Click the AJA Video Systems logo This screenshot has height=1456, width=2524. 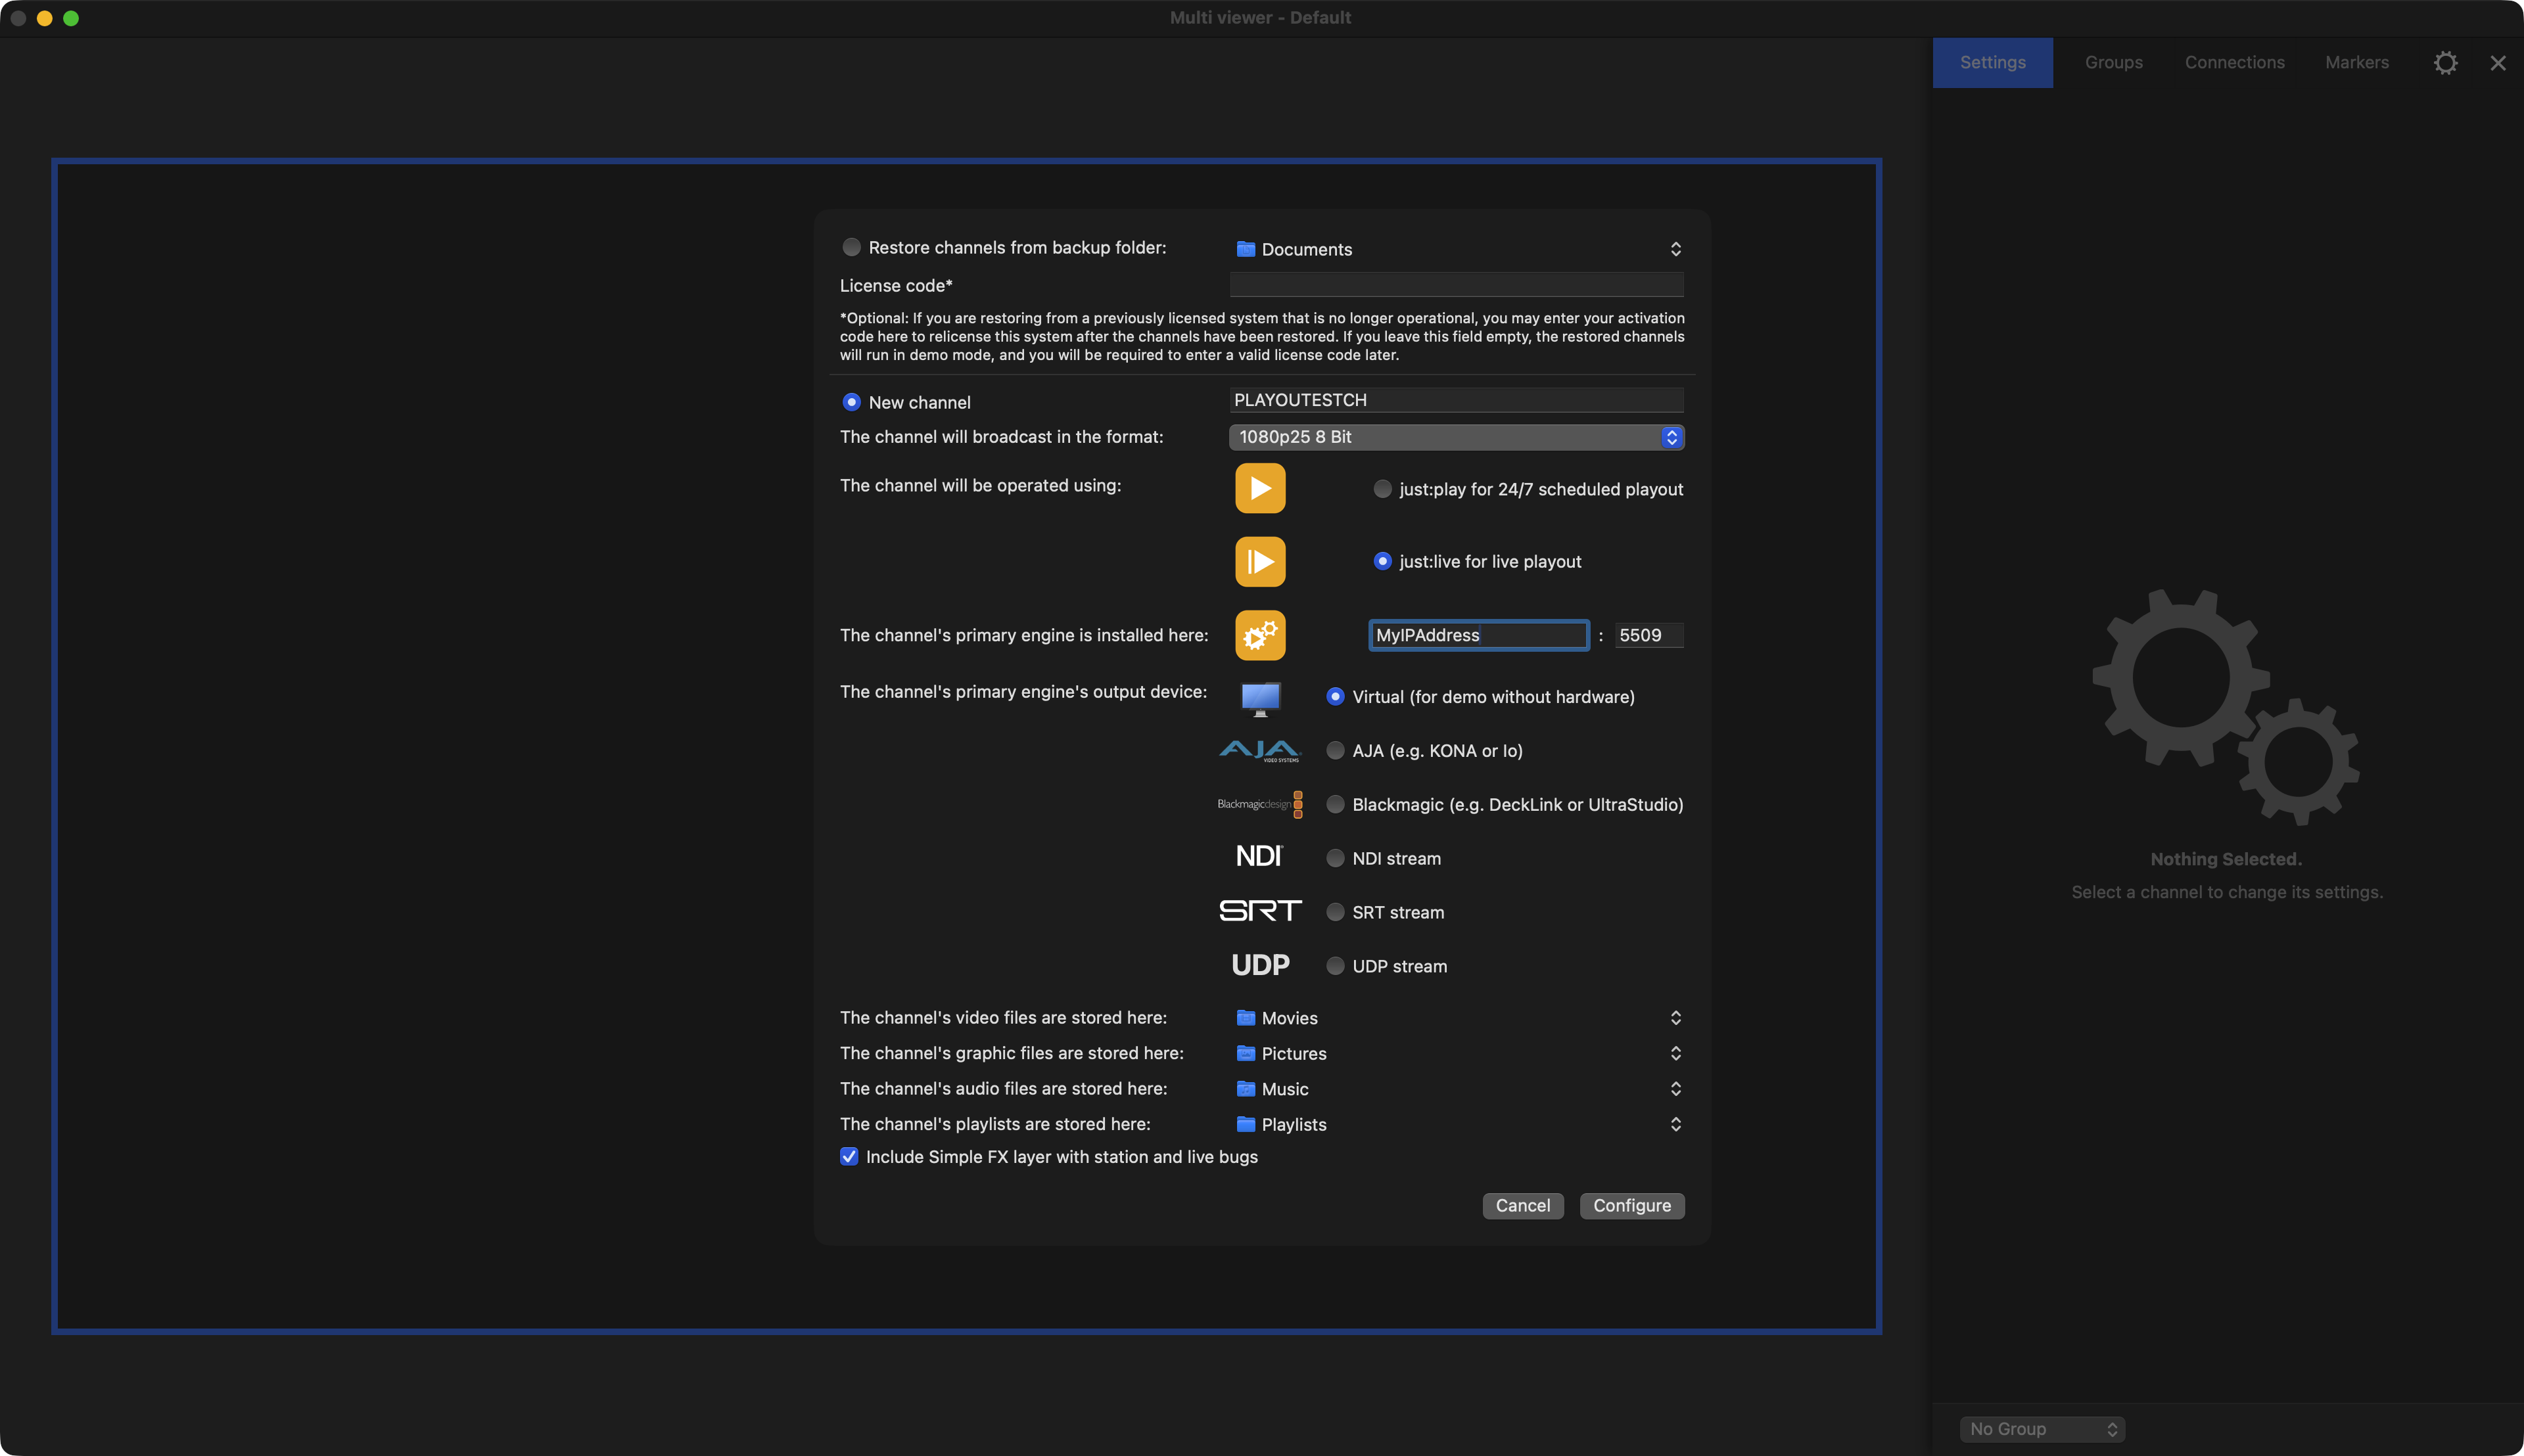(x=1259, y=751)
